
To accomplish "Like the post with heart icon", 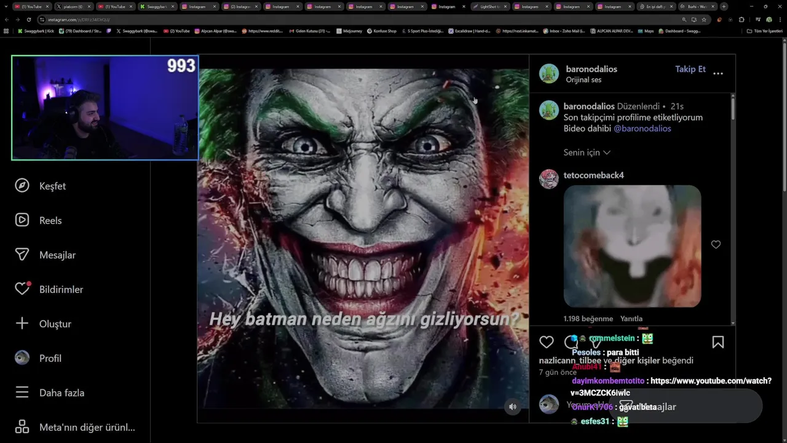I will pyautogui.click(x=547, y=342).
